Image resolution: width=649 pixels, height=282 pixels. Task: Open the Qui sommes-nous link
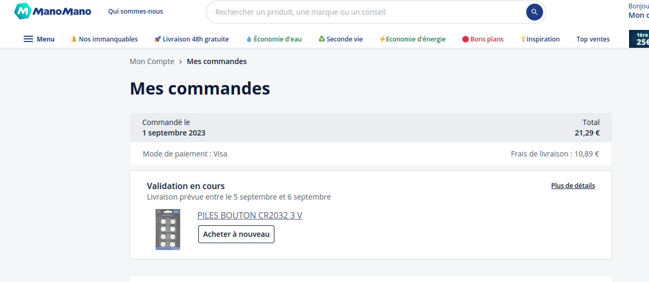(135, 12)
